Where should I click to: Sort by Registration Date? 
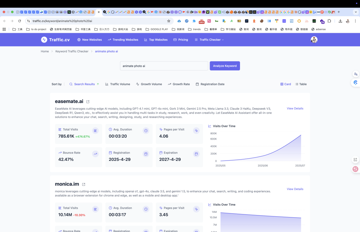(x=210, y=84)
